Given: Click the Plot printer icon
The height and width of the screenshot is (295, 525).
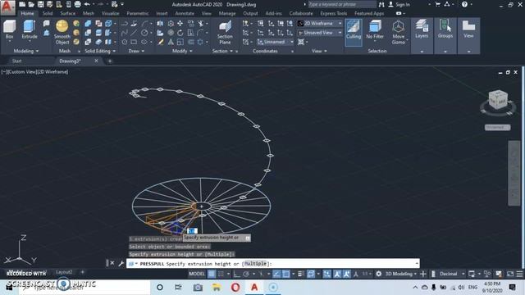Looking at the screenshot, I should (x=77, y=4).
